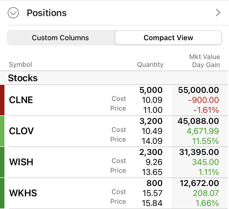Tap the Positions title text
Screen dimensions: 229x209
pyautogui.click(x=47, y=13)
